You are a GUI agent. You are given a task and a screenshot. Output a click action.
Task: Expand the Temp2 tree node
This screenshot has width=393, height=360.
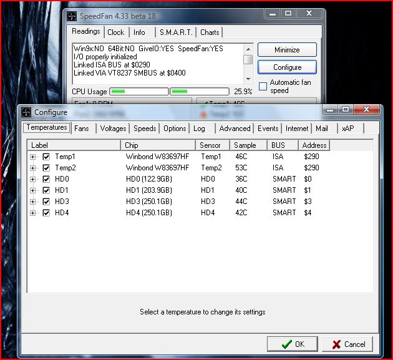[x=32, y=168]
